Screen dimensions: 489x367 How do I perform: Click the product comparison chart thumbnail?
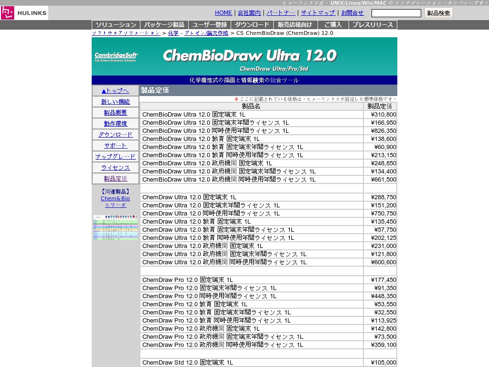click(x=116, y=227)
